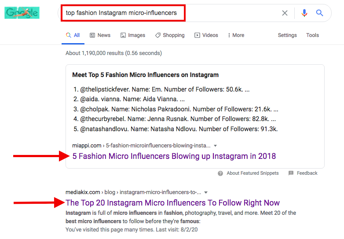Click the About Featured Snippets help icon
Viewport: 344px width, 239px height.
tap(220, 173)
